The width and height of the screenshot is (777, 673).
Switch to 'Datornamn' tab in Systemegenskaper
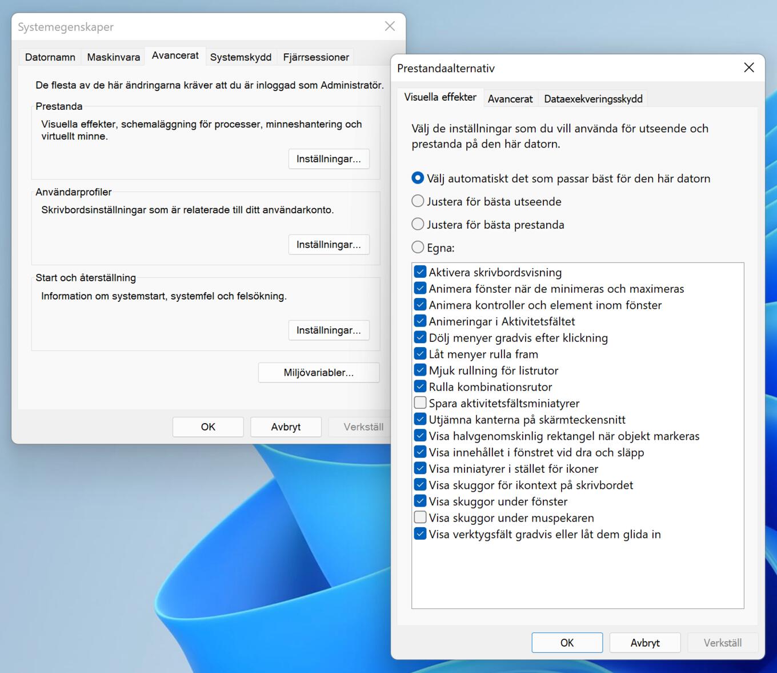coord(50,57)
